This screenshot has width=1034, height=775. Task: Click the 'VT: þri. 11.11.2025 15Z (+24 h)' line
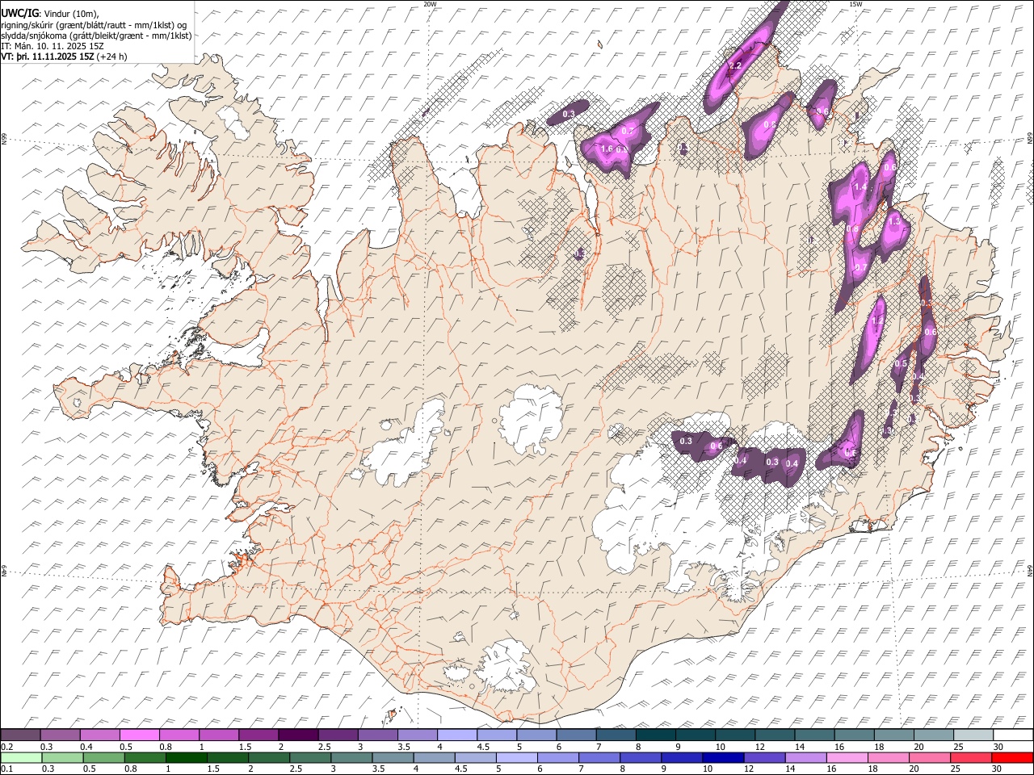pyautogui.click(x=64, y=57)
